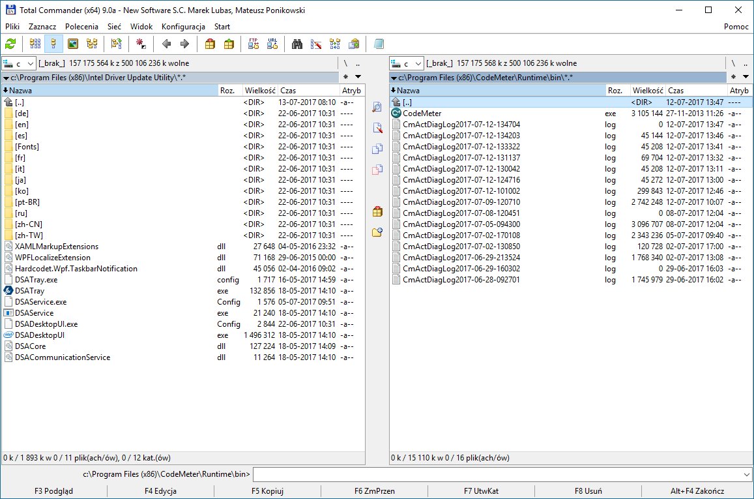Viewport: 754px width, 499px height.
Task: Select the DSADesktopUI exe file
Action: [182, 335]
